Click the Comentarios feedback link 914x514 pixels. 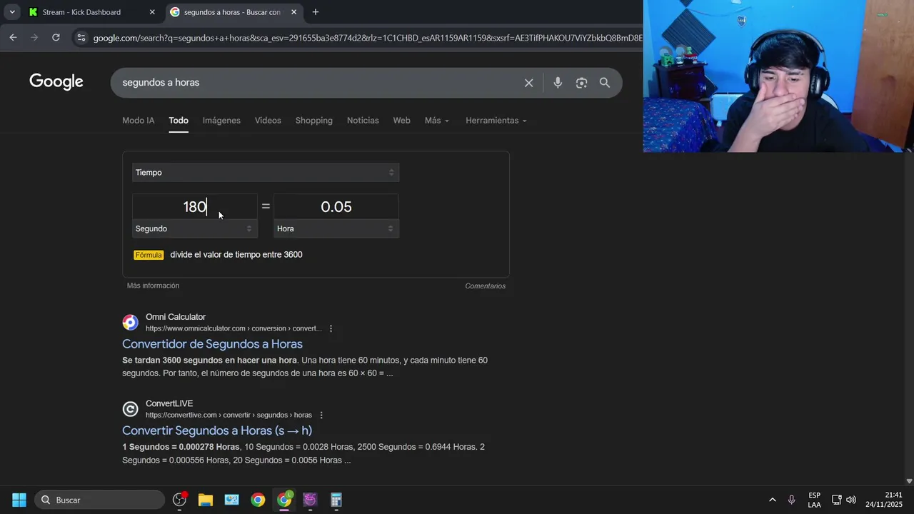point(485,286)
